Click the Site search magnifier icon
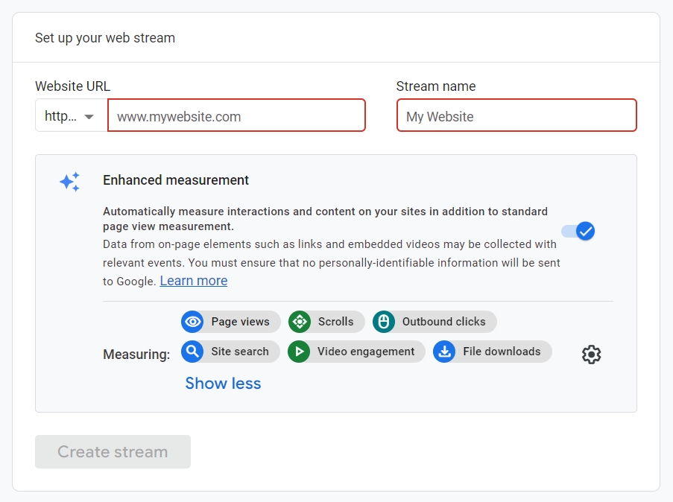The width and height of the screenshot is (673, 502). tap(193, 352)
